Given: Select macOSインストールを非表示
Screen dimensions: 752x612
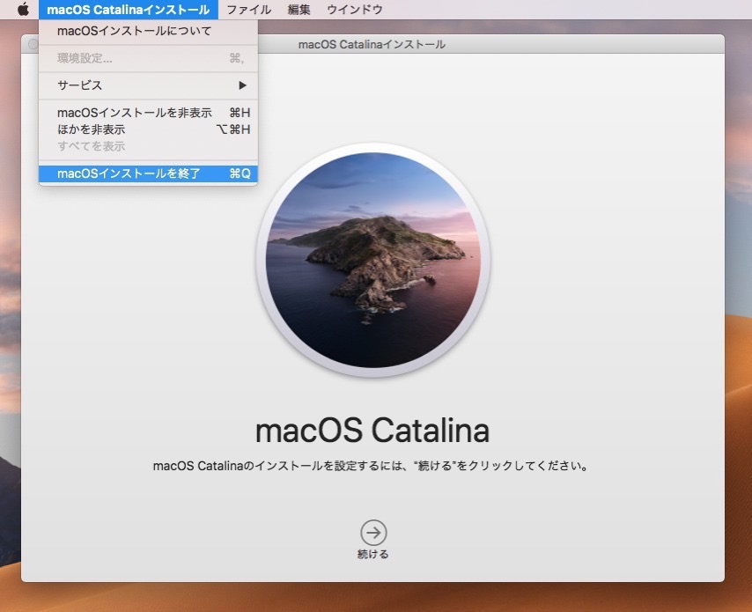Looking at the screenshot, I should click(148, 113).
